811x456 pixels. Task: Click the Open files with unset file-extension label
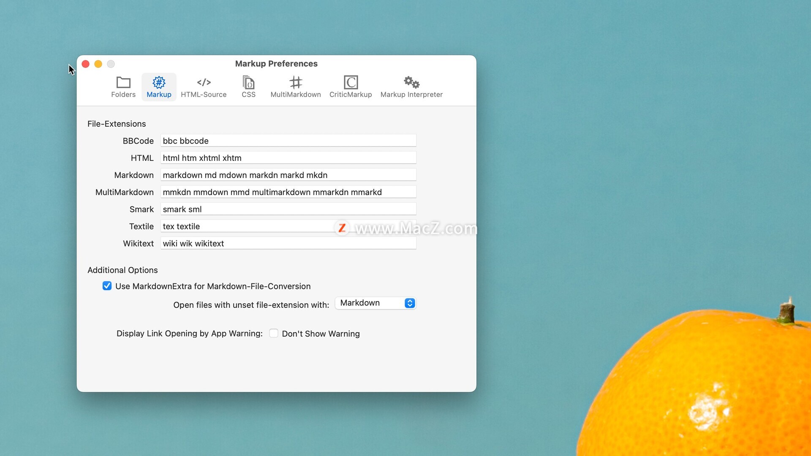pos(251,305)
